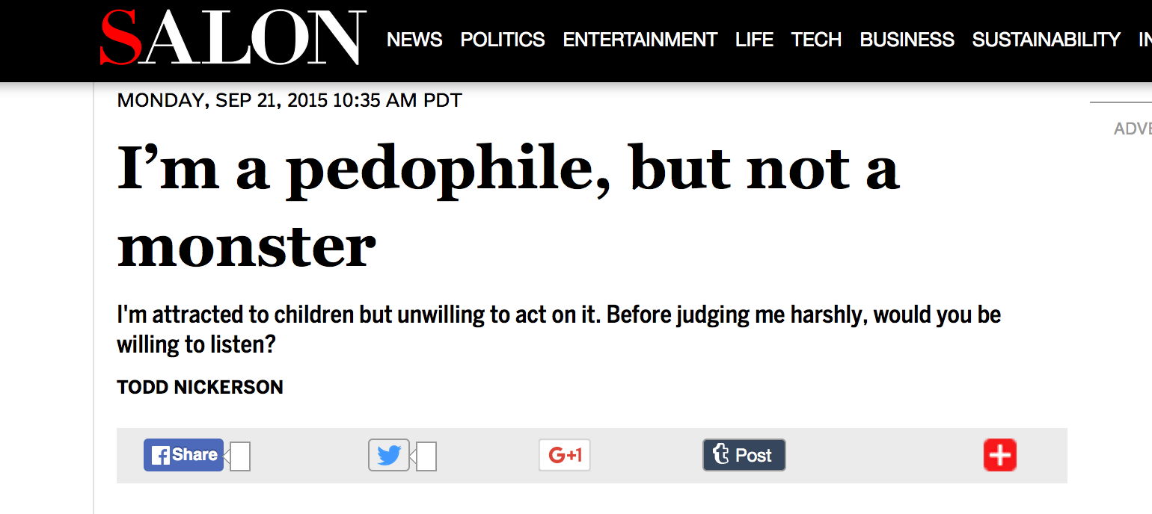Image resolution: width=1152 pixels, height=514 pixels.
Task: Click the article subheading text
Action: (x=559, y=329)
